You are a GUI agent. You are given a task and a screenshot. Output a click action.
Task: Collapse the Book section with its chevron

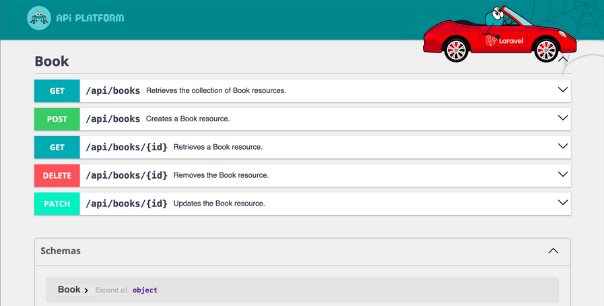[x=563, y=59]
